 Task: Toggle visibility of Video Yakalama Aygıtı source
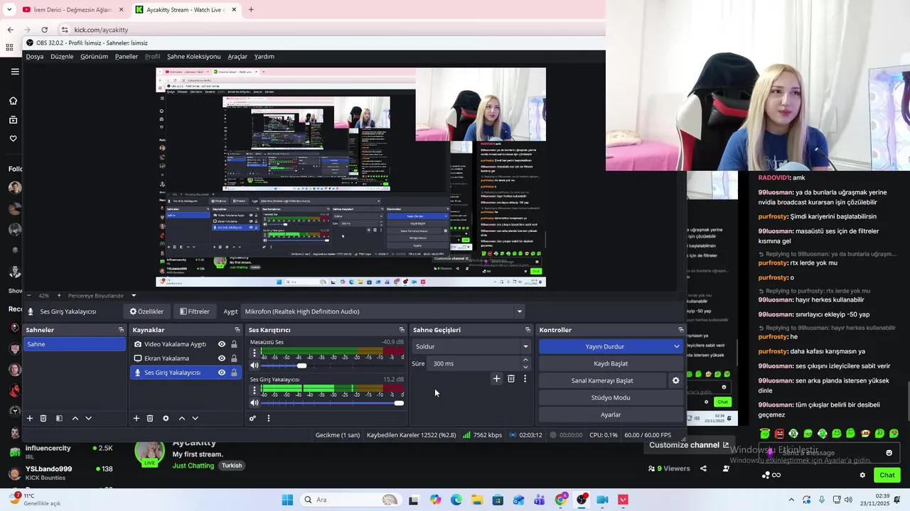(222, 344)
